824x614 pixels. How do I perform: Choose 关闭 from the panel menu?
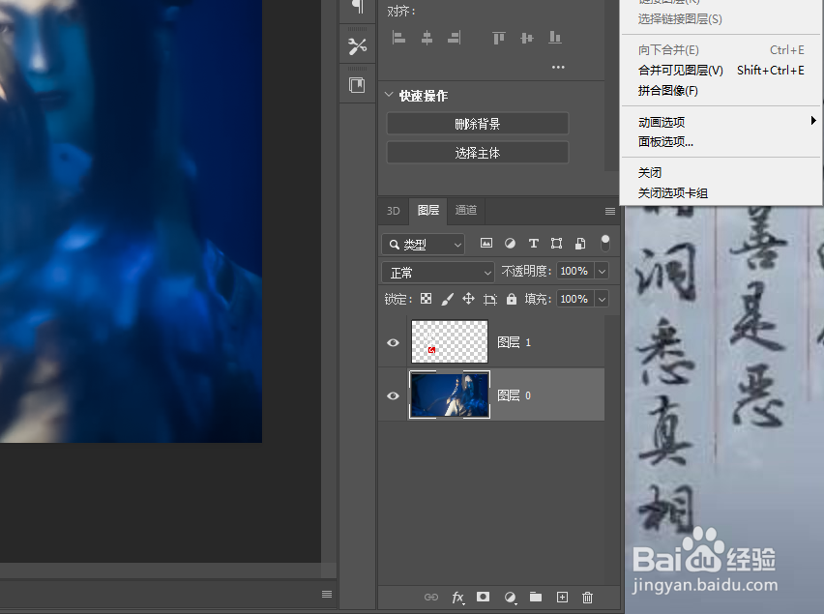721,173
